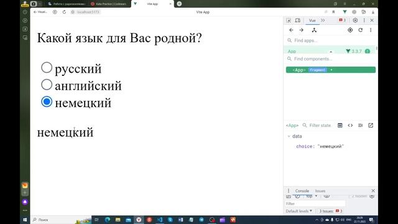The height and width of the screenshot is (224, 398).
Task: Open Word from taskbar
Action: coord(180,220)
